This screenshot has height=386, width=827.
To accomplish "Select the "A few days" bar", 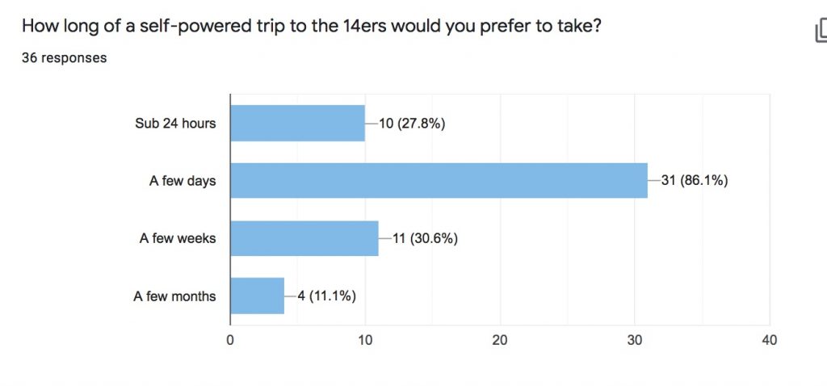I will 439,181.
